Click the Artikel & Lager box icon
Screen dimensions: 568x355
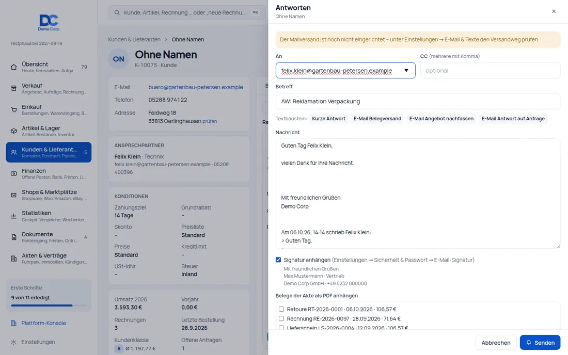tap(14, 131)
